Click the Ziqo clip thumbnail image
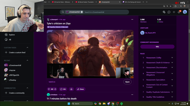The height and width of the screenshot is (106, 190). pyautogui.click(x=90, y=54)
